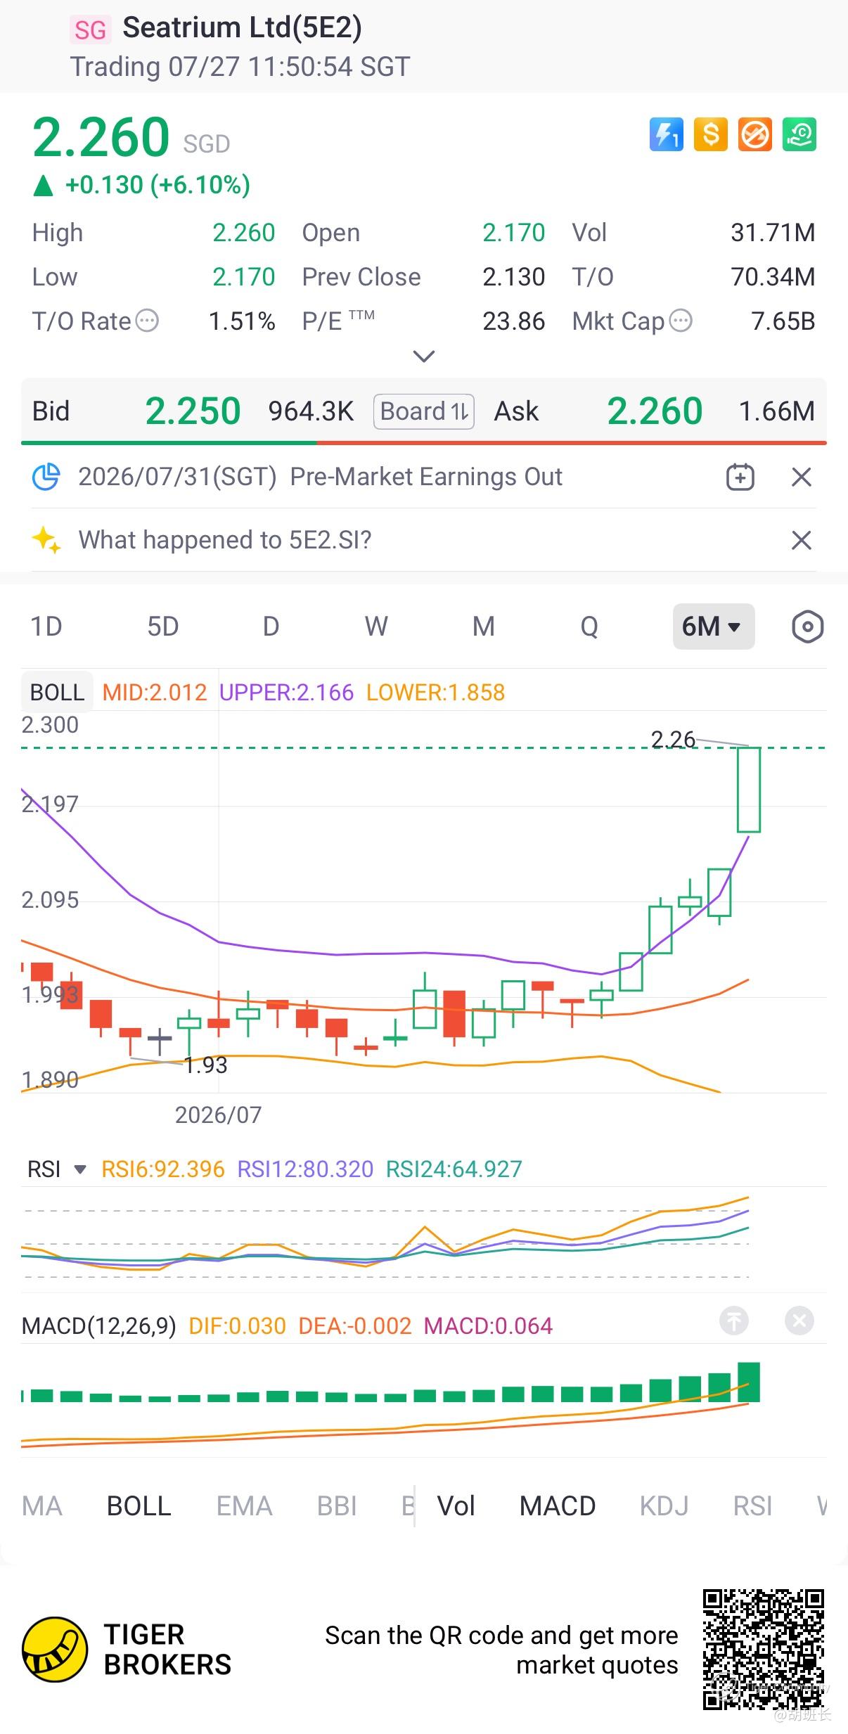
Task: Open chart settings hexagon icon
Action: (x=807, y=627)
